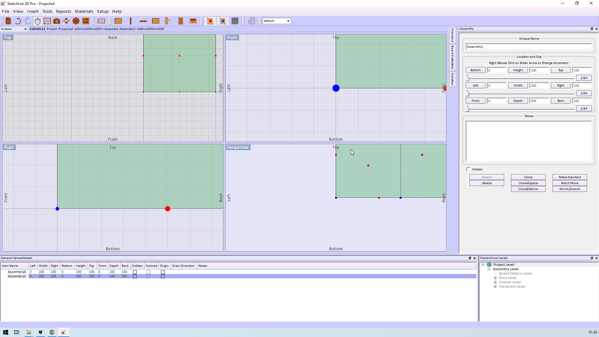Click the camera snapshot toolbar icon
Image resolution: width=599 pixels, height=337 pixels.
coord(56,21)
